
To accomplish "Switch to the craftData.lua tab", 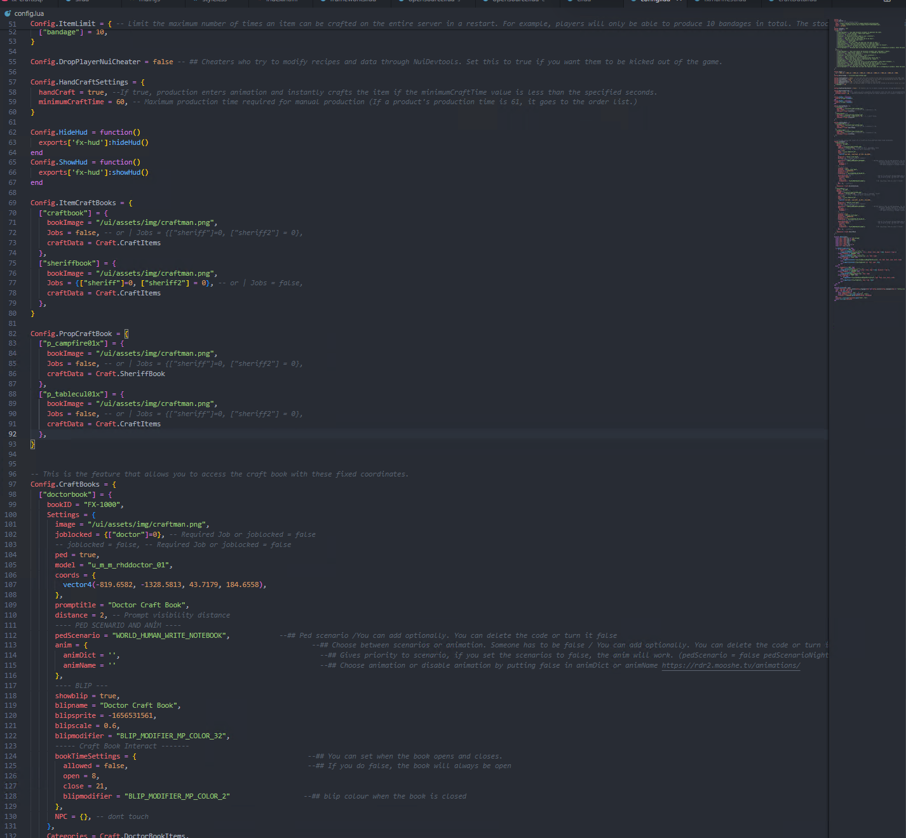I will pos(797,1).
